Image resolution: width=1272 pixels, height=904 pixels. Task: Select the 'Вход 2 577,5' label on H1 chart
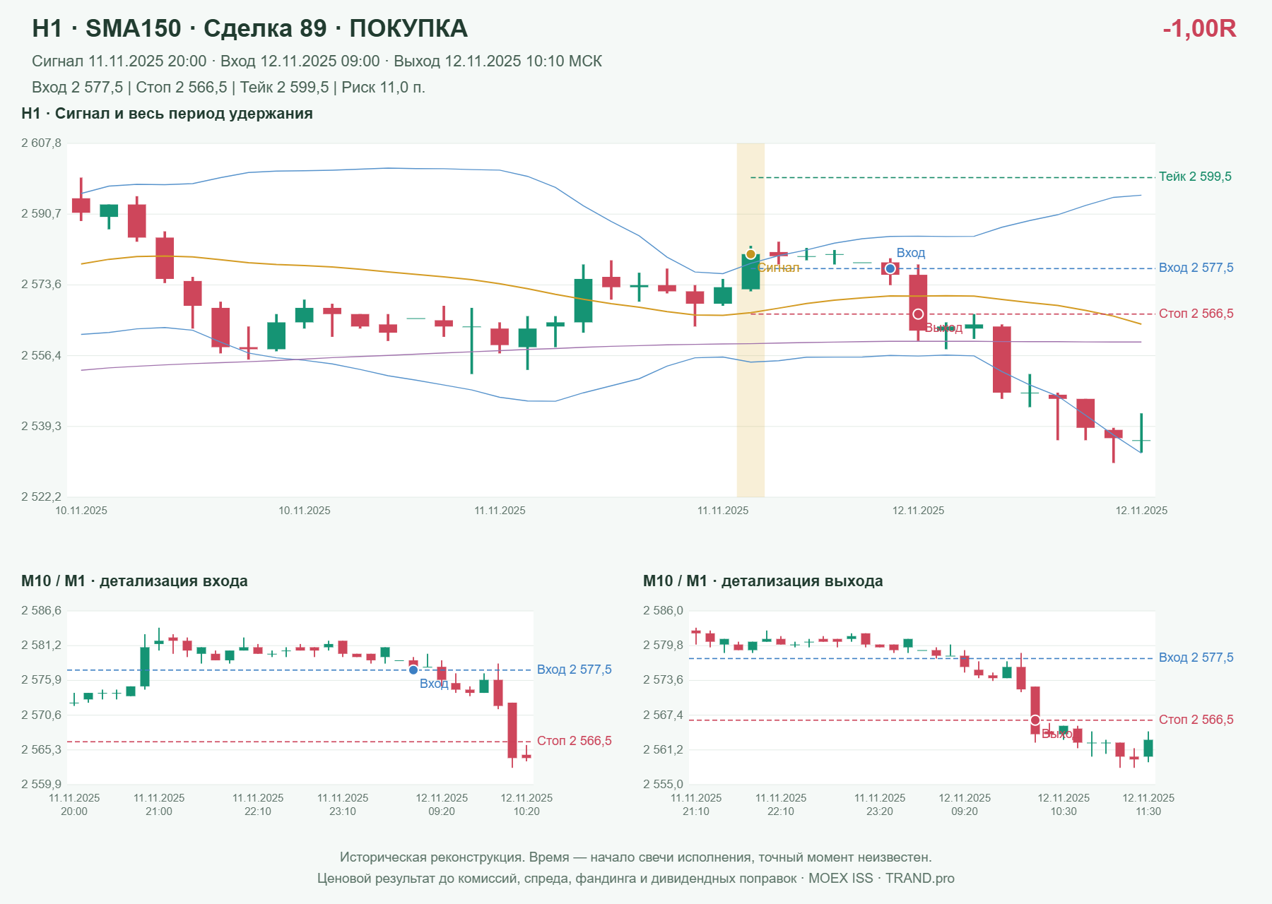click(x=1196, y=268)
